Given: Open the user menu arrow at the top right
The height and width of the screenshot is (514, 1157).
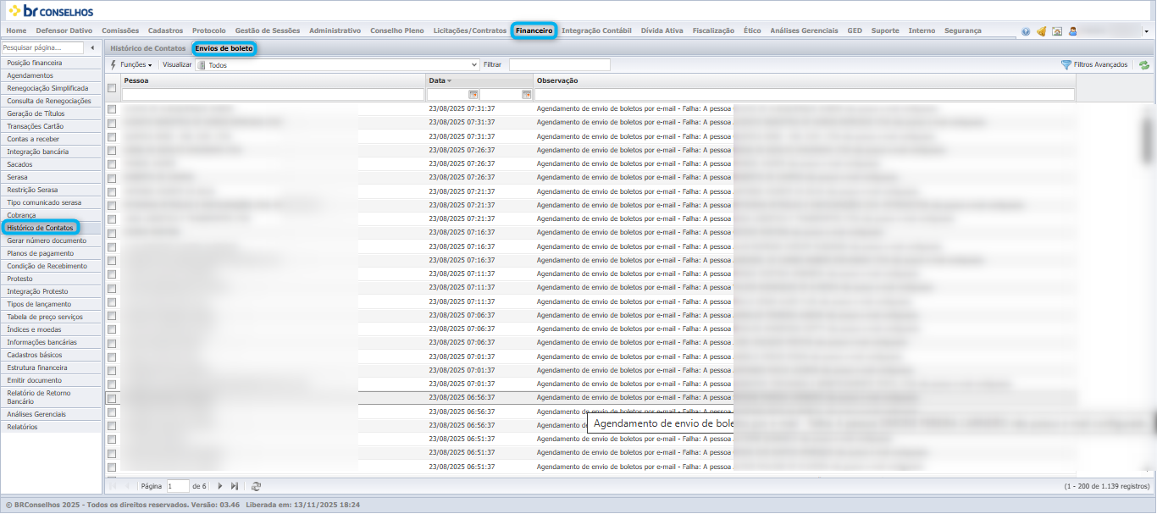Looking at the screenshot, I should (x=1146, y=31).
